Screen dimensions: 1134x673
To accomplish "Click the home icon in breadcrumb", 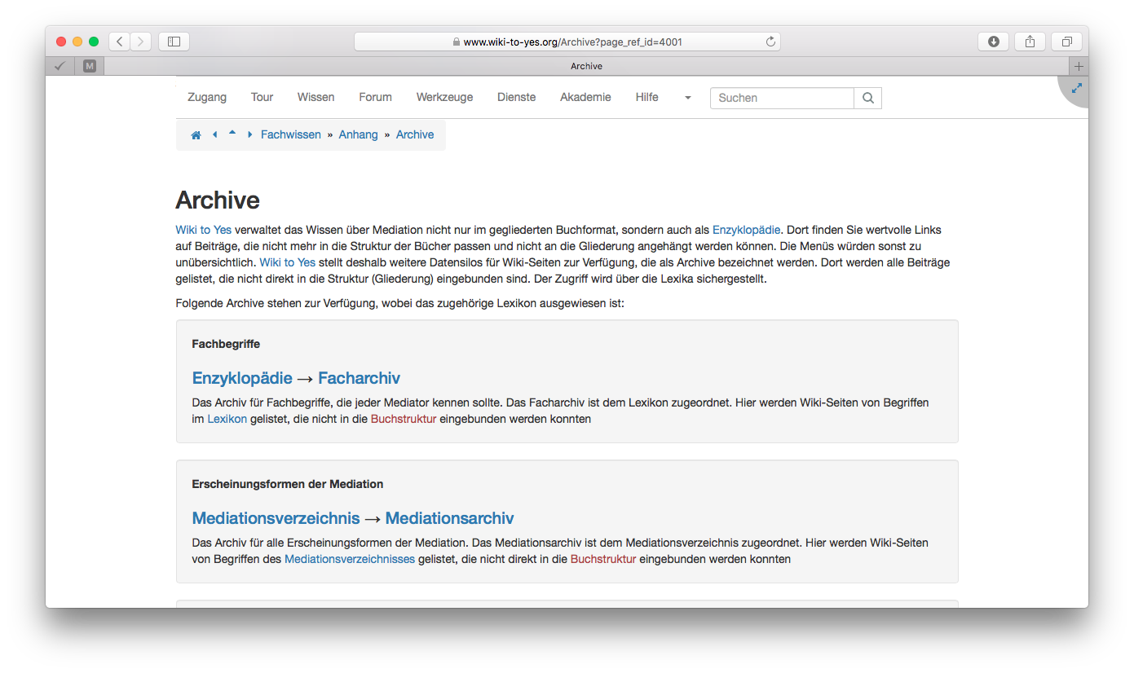I will coord(196,135).
